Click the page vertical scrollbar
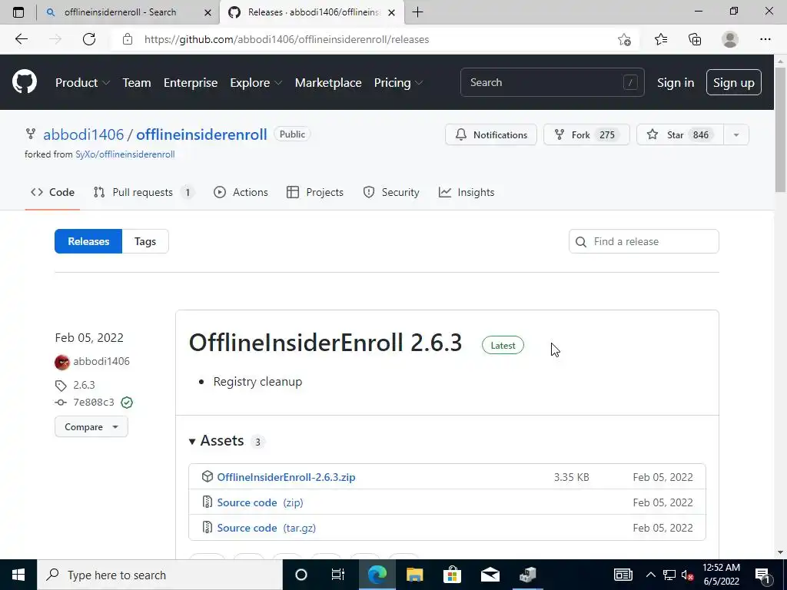 coord(781,129)
